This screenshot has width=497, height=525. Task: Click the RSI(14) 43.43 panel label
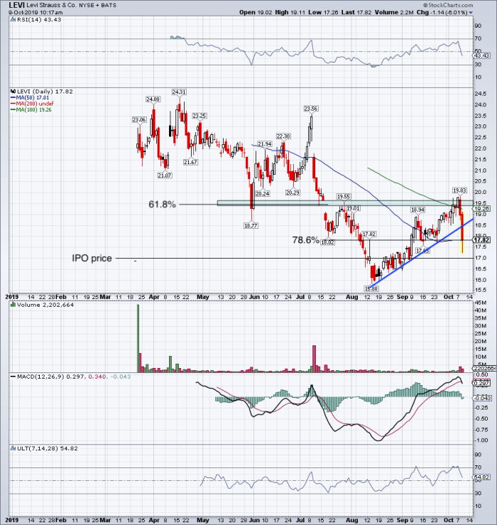coord(38,20)
